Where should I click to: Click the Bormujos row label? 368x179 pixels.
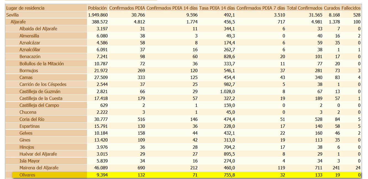[x=29, y=70]
